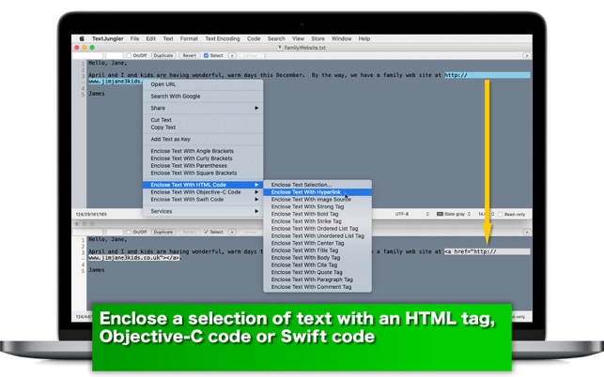Click the plus button beside Select in top window
The width and height of the screenshot is (604, 377).
click(232, 55)
